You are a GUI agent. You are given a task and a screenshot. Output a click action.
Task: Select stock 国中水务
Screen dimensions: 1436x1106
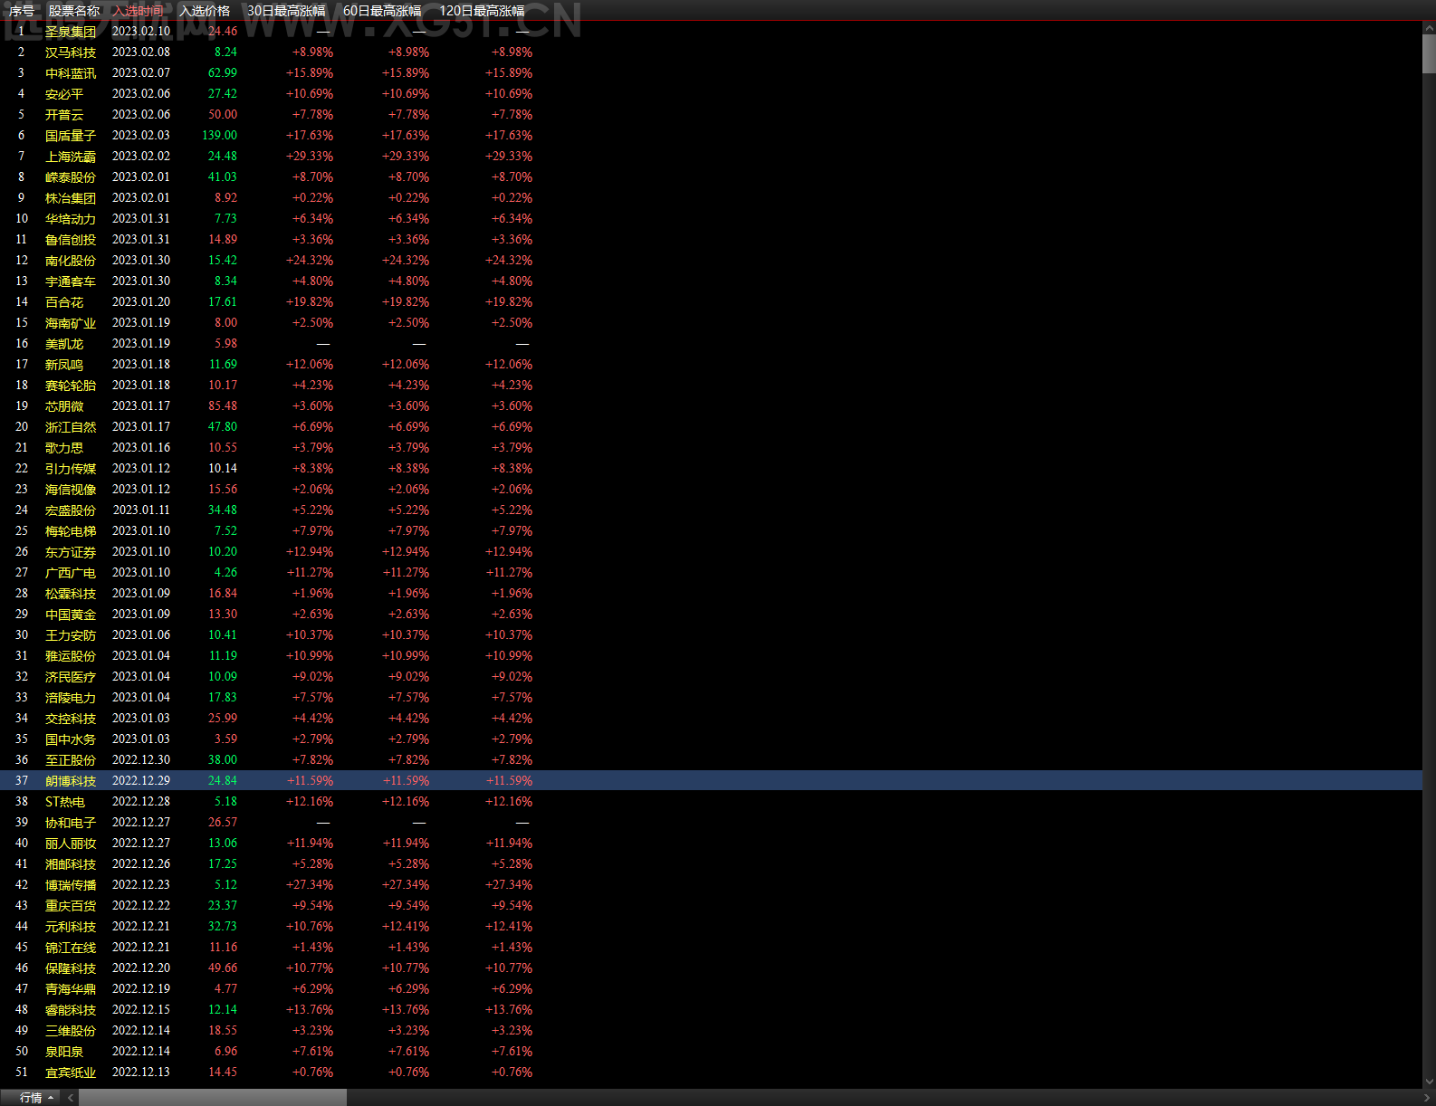pyautogui.click(x=71, y=739)
